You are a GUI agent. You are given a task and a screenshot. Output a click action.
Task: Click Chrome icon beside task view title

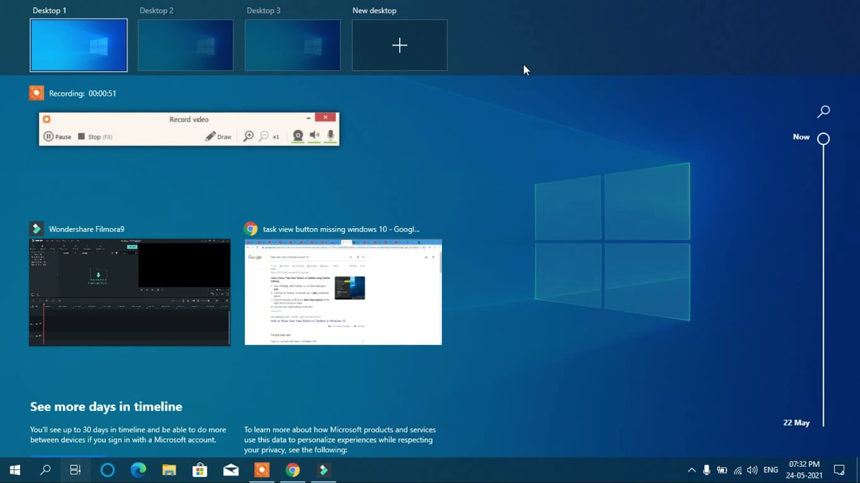pyautogui.click(x=251, y=229)
